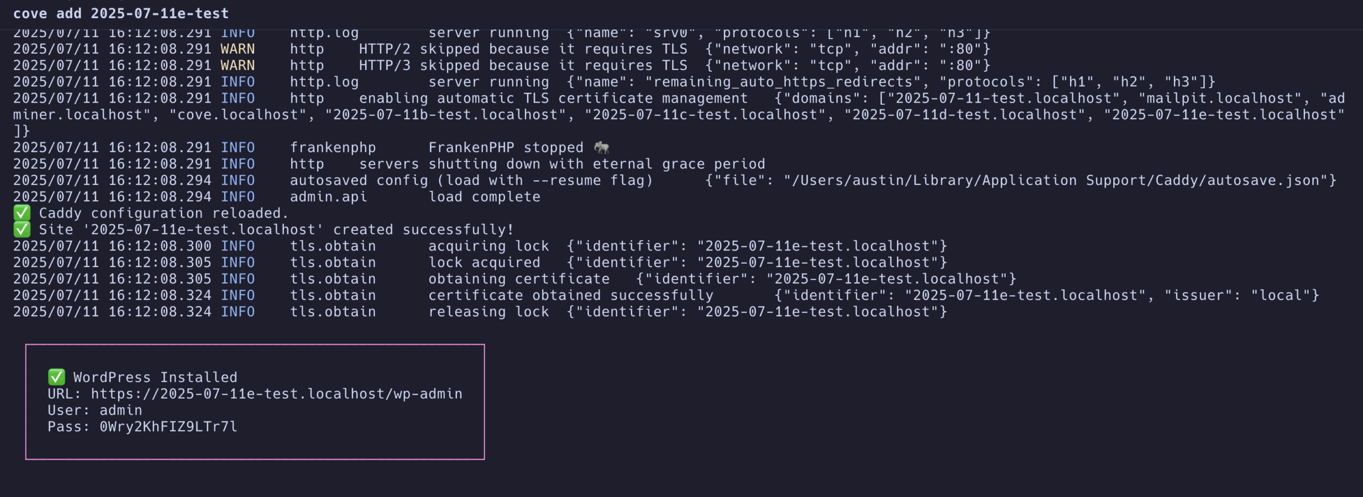Click the 'acquiring lock' tls.obtain line
The image size is (1363, 497).
[x=480, y=246]
